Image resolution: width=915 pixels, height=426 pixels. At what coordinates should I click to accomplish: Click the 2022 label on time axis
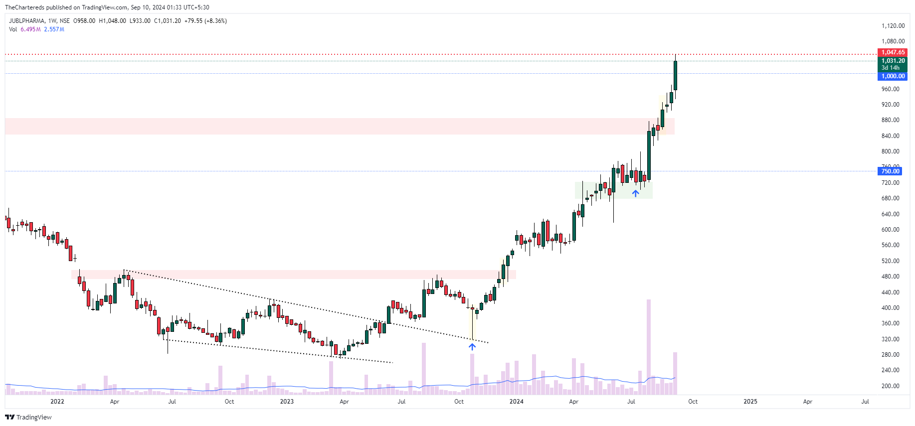(x=57, y=402)
